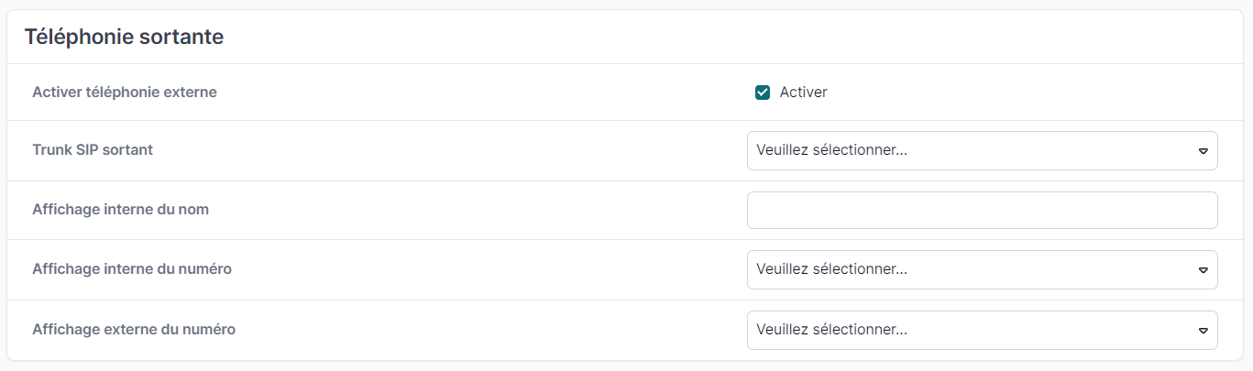Click the arrow icon in Trunk SIP sortant
The width and height of the screenshot is (1253, 371).
pyautogui.click(x=1204, y=151)
